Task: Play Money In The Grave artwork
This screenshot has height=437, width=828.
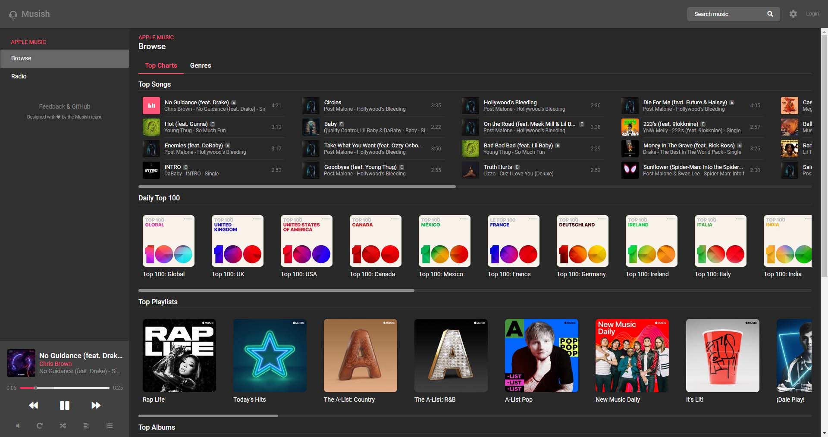Action: click(x=630, y=149)
